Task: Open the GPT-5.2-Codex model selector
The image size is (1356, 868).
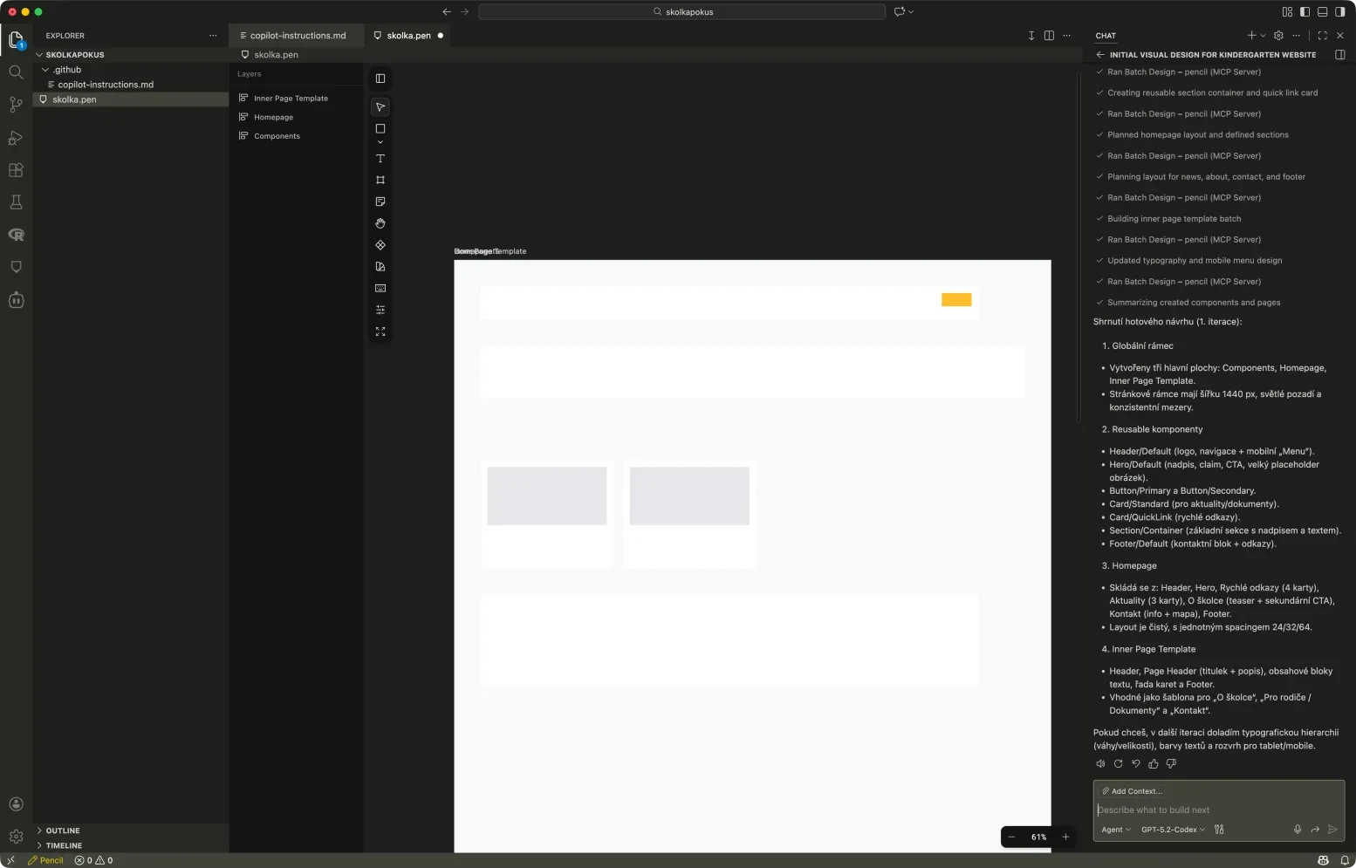Action: (x=1172, y=830)
